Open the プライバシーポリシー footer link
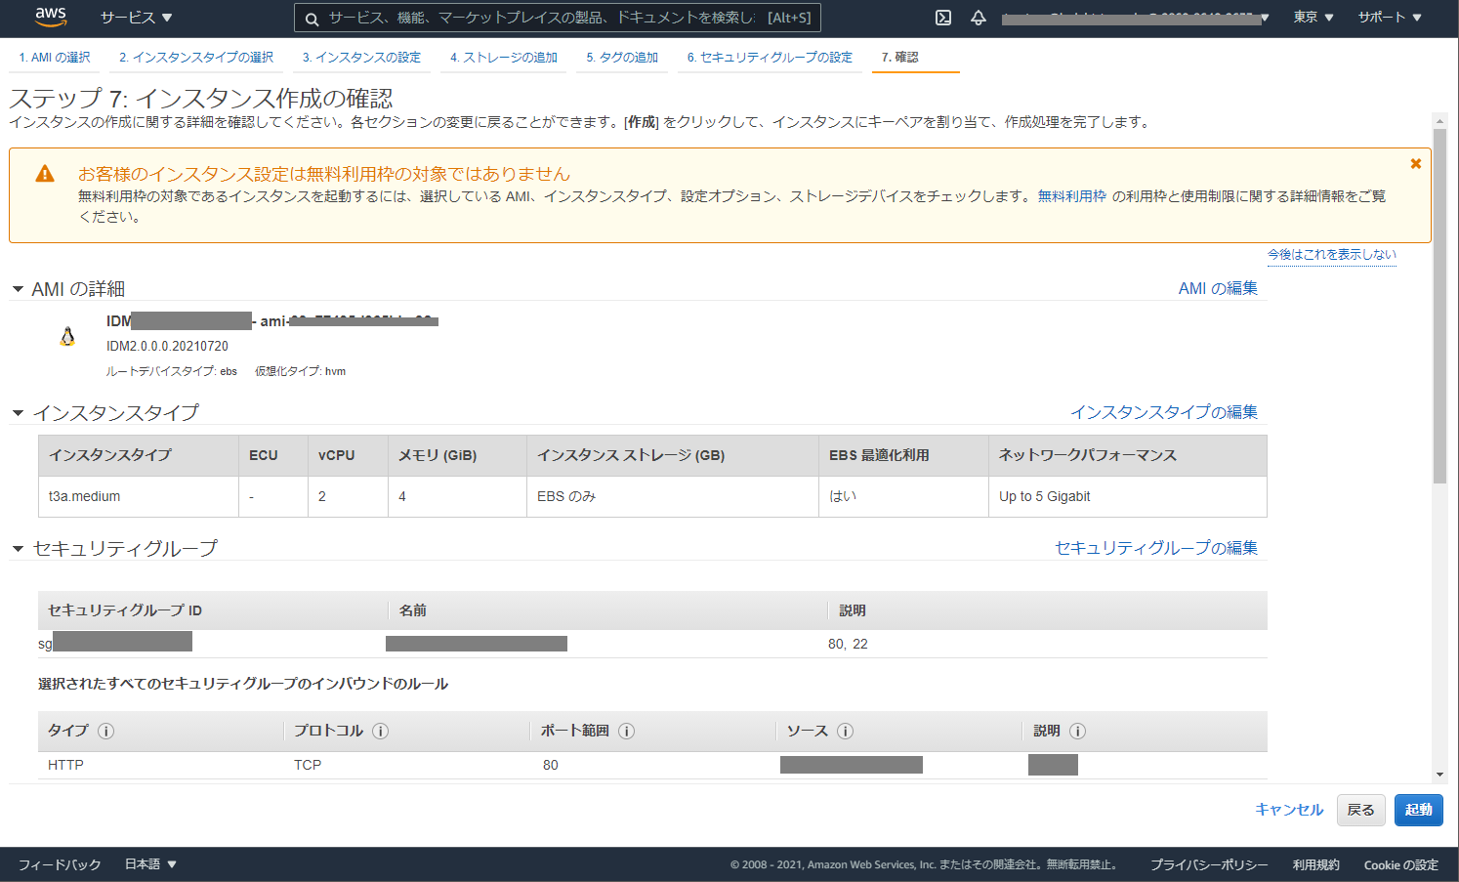 point(1209,864)
